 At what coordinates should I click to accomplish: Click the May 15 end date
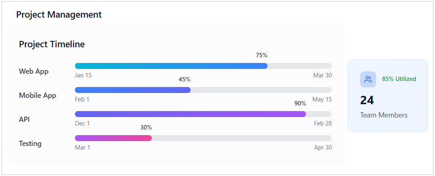(322, 99)
